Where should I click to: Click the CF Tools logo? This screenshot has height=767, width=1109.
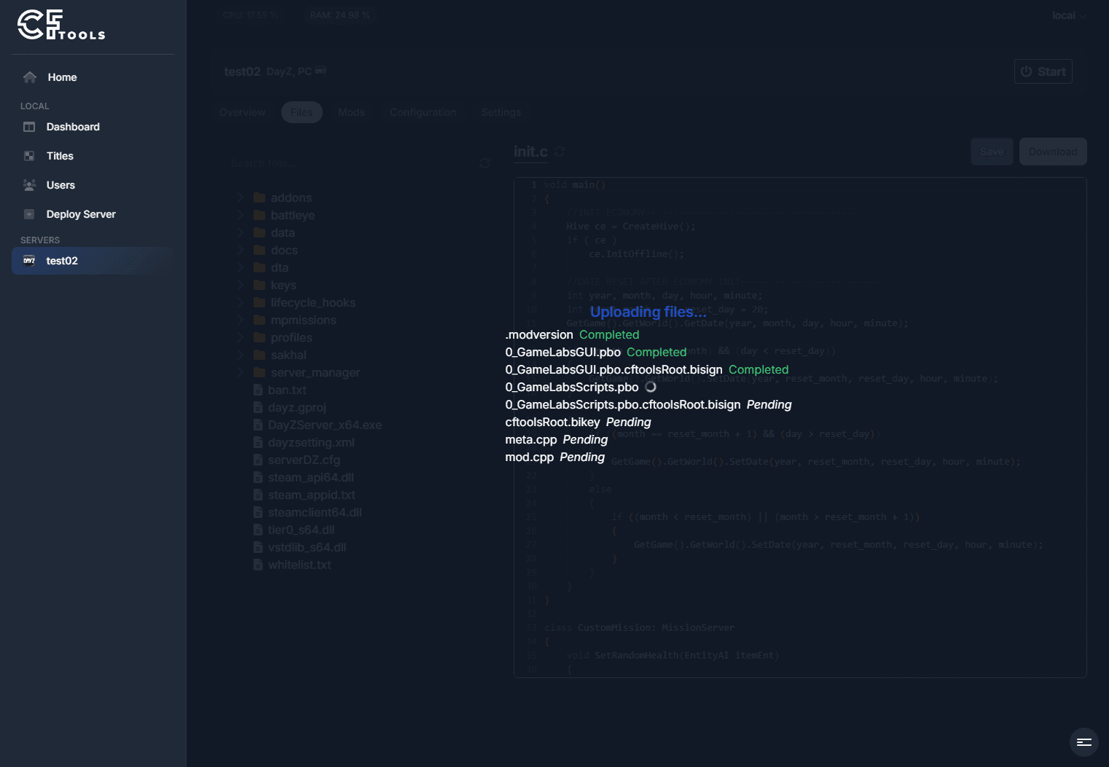point(61,25)
